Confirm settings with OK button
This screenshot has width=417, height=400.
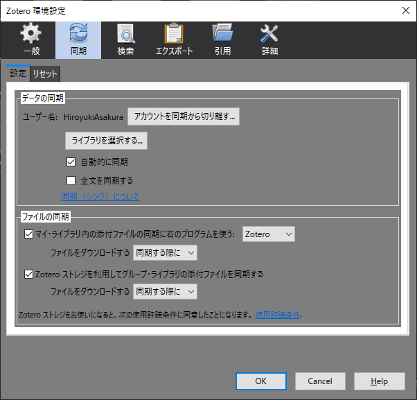click(x=261, y=381)
